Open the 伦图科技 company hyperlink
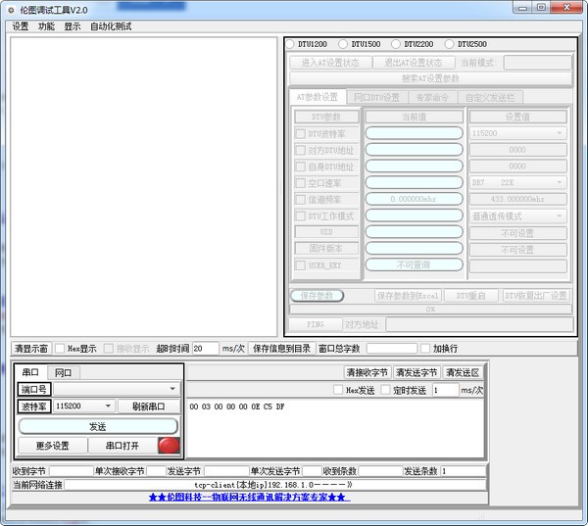This screenshot has width=588, height=526. [x=249, y=498]
